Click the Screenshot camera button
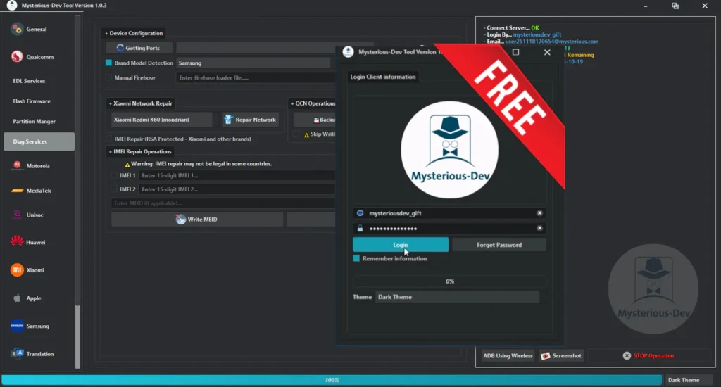Viewport: 721px width, 387px height. [x=561, y=356]
